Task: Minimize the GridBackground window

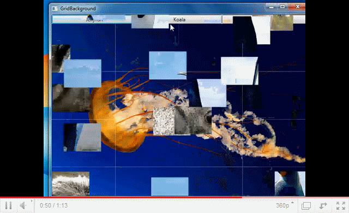Action: 272,7
